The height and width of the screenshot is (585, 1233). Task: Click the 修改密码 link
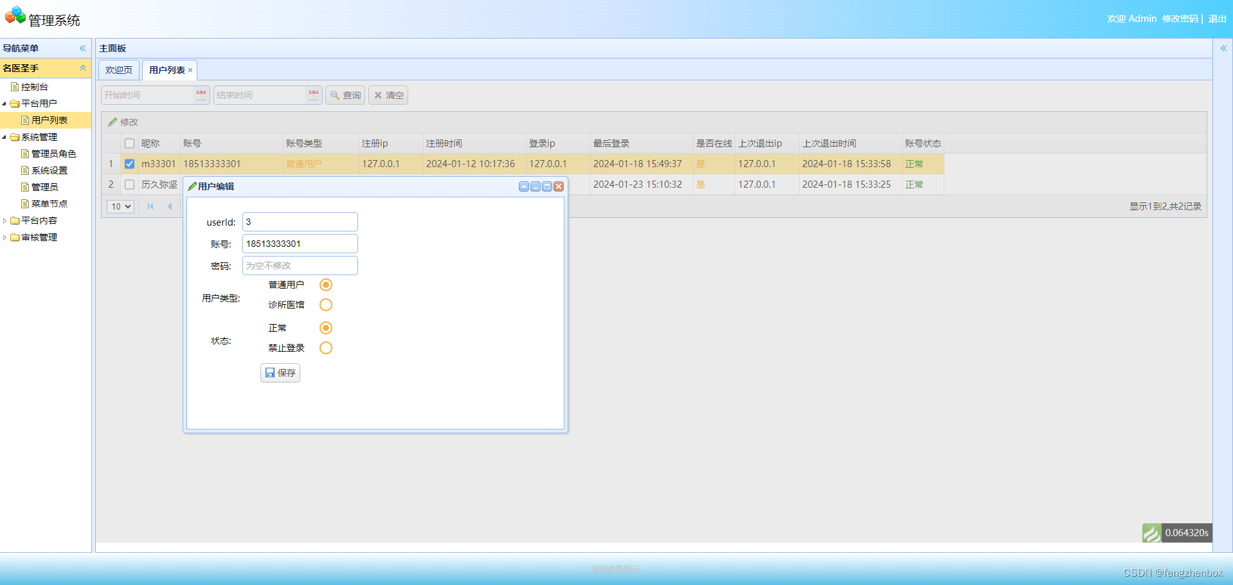tap(1180, 19)
